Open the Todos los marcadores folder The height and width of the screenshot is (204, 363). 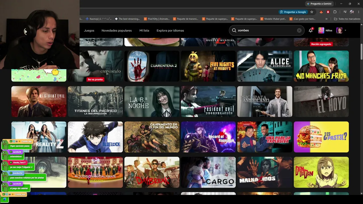[x=347, y=19]
